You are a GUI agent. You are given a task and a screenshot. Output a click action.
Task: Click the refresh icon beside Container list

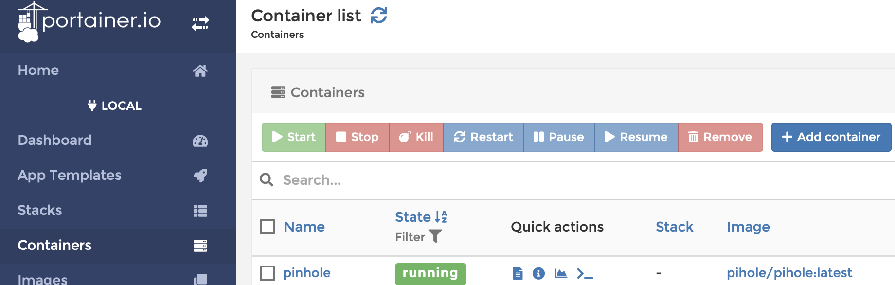click(x=379, y=15)
